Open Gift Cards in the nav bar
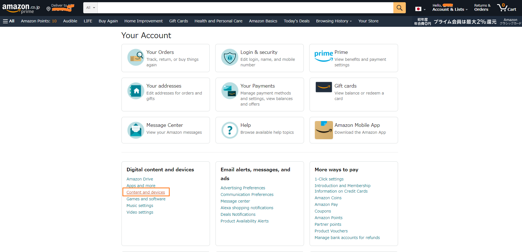 tap(178, 21)
